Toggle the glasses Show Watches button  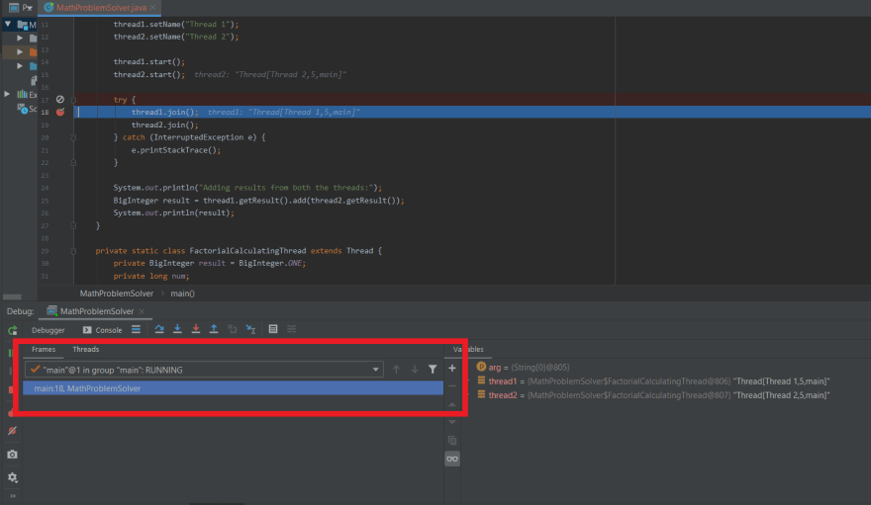pos(452,459)
